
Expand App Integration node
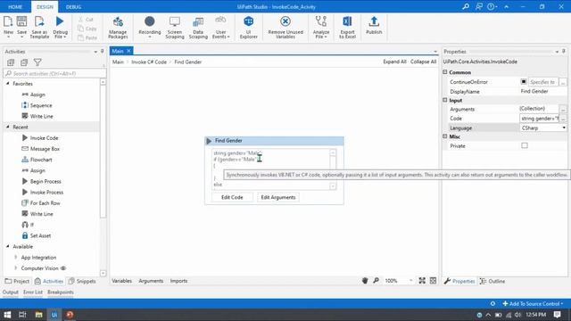[x=16, y=258]
